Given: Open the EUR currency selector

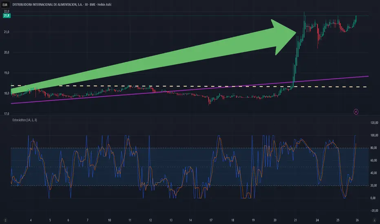Looking at the screenshot, I should coord(5,4).
